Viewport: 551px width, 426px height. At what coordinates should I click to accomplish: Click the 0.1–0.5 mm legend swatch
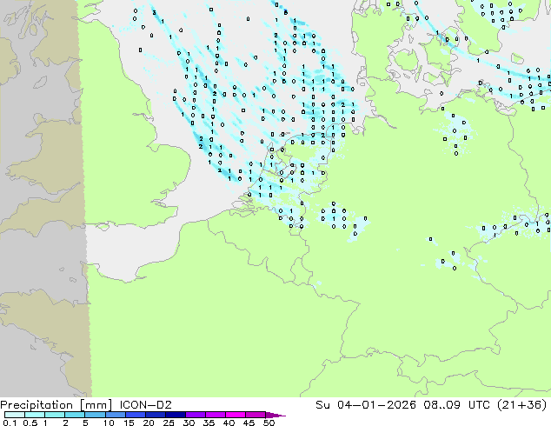(x=15, y=415)
